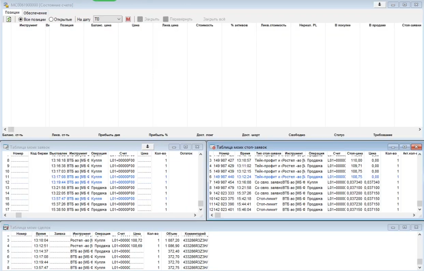Click the positions table horizontal scrollbar thumb
424x271 pixels.
click(11, 130)
